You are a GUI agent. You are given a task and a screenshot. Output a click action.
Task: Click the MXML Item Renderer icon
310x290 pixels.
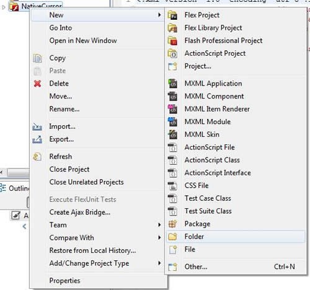172,109
